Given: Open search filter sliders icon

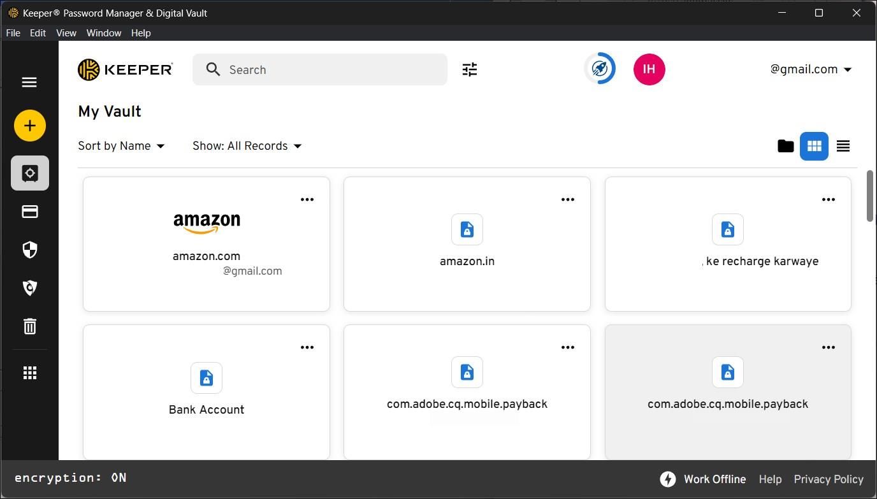Looking at the screenshot, I should pyautogui.click(x=470, y=69).
